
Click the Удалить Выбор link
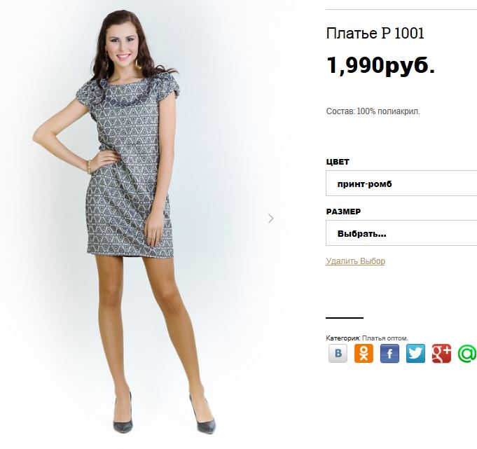[355, 261]
